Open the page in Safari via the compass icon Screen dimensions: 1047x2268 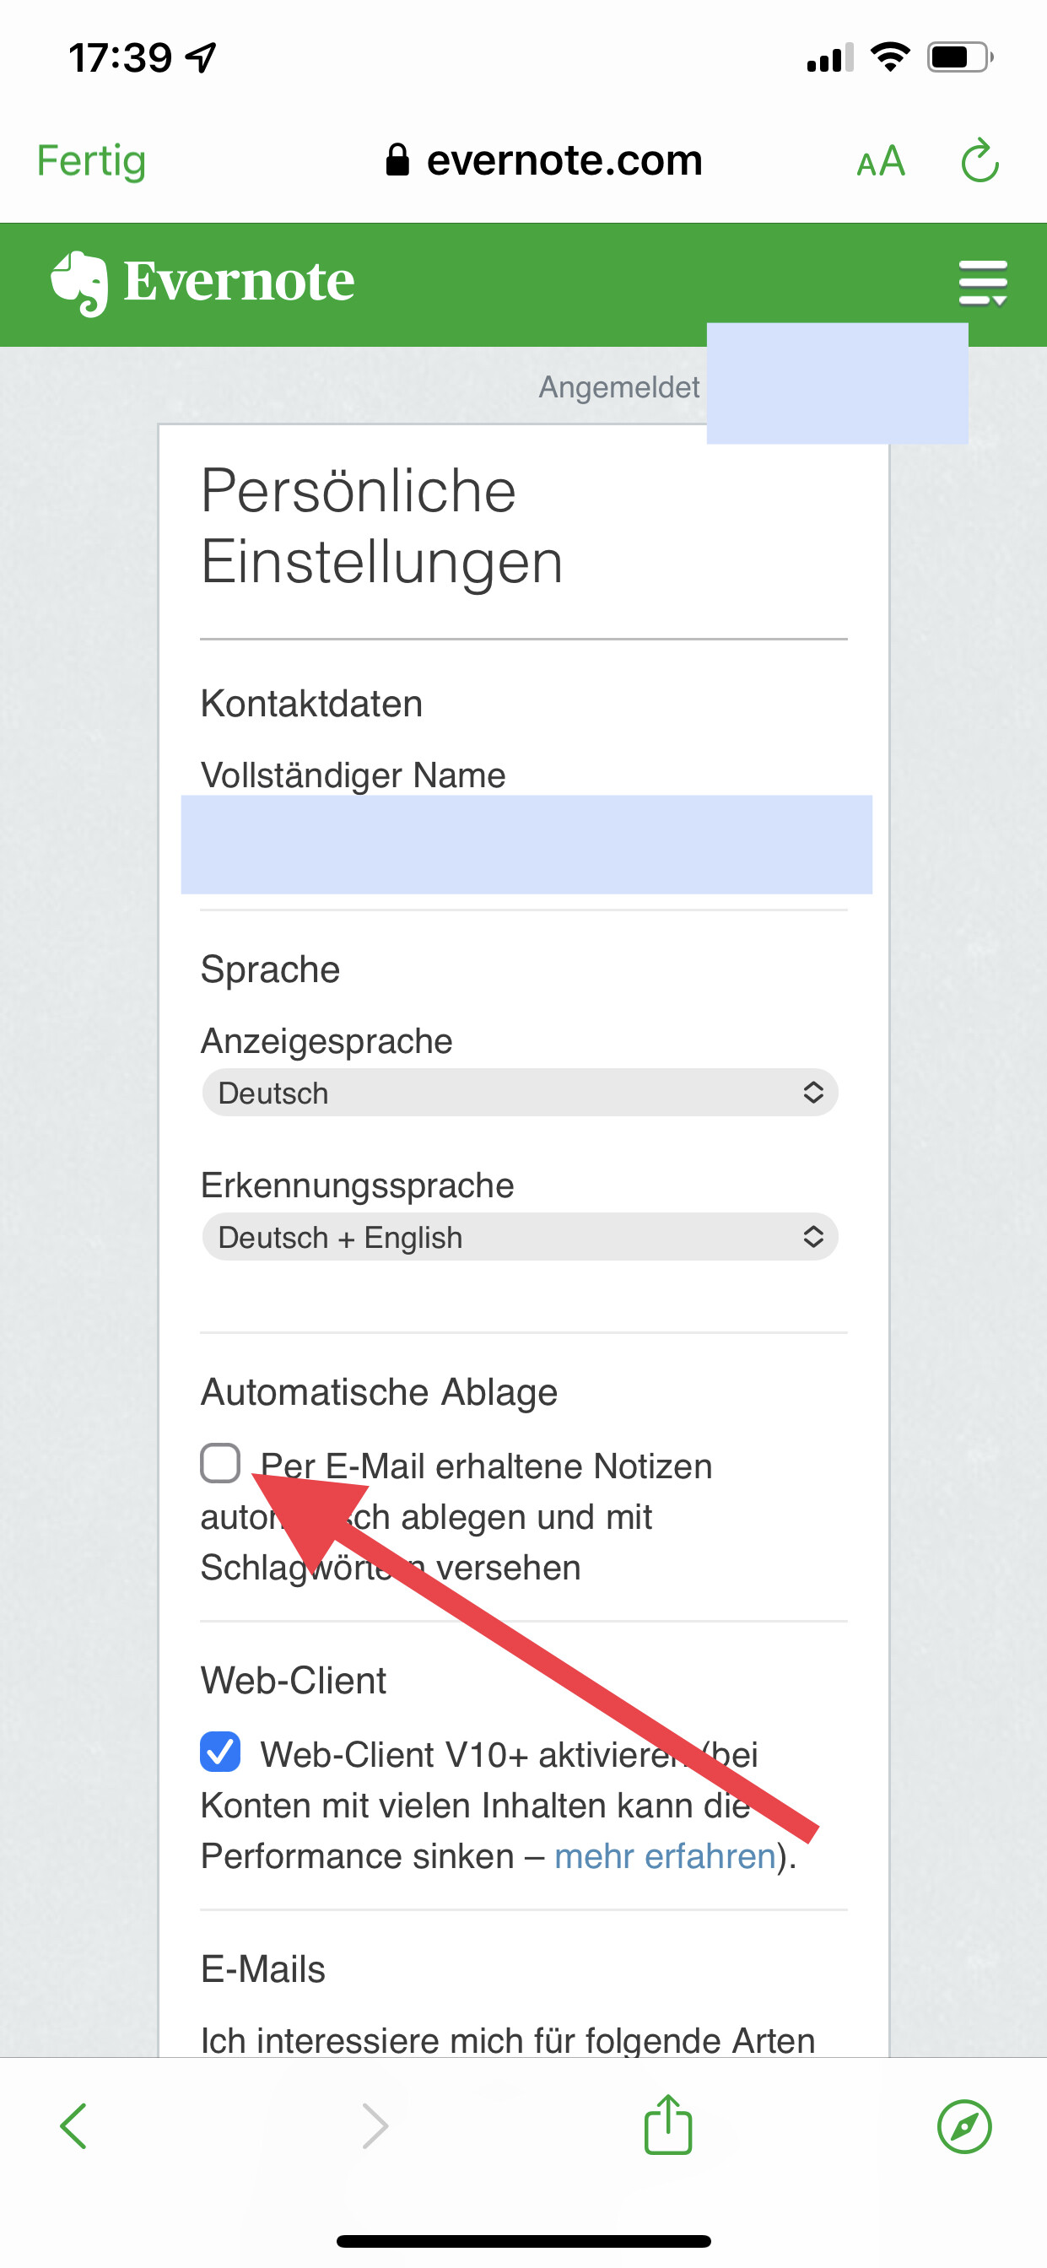[964, 2126]
